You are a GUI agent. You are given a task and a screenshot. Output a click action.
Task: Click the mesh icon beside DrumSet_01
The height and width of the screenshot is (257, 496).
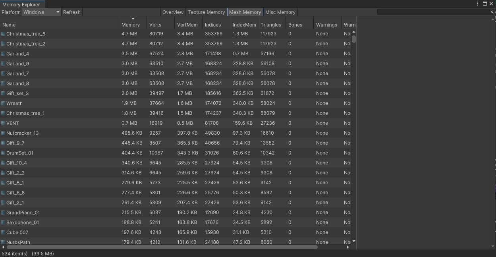pyautogui.click(x=3, y=153)
